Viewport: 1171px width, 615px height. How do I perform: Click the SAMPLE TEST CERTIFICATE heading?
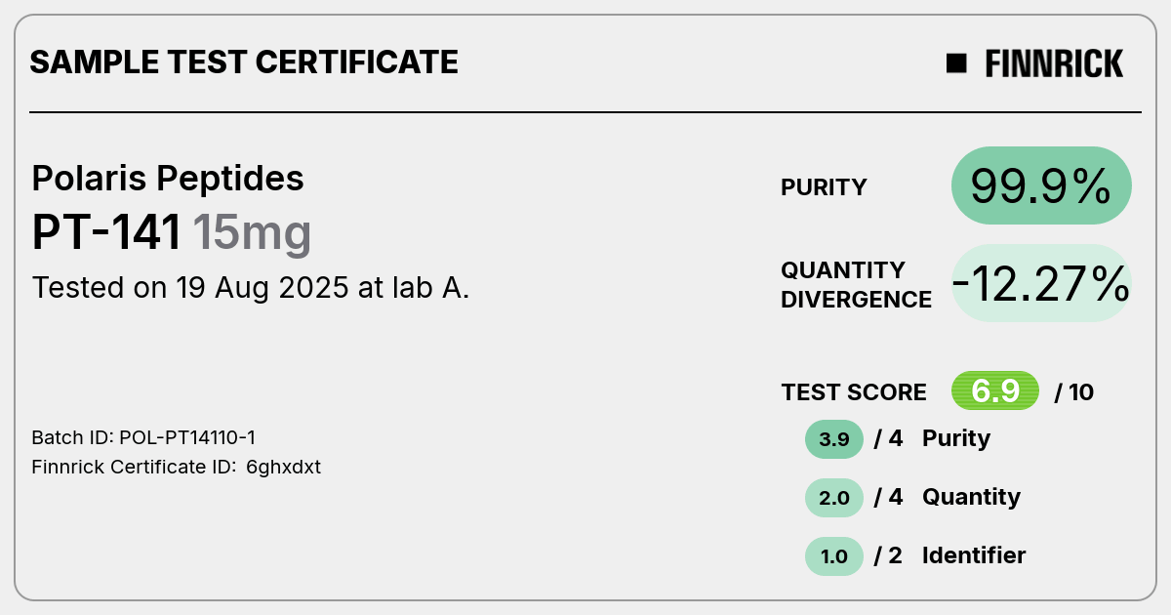pos(244,62)
